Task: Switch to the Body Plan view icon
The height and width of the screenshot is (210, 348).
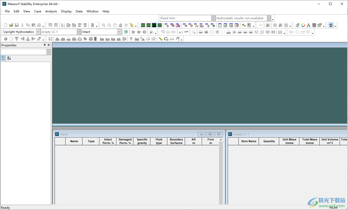Action: (160, 25)
